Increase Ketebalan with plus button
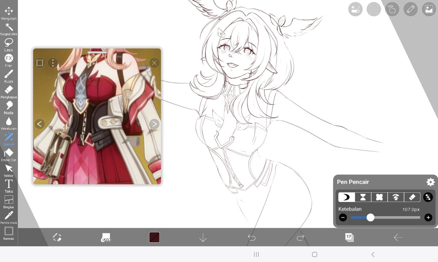 click(429, 218)
